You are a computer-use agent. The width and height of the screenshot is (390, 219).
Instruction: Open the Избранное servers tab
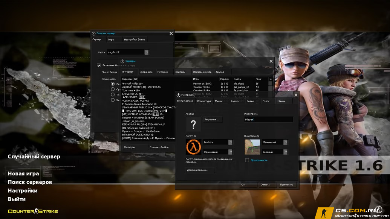coord(146,72)
